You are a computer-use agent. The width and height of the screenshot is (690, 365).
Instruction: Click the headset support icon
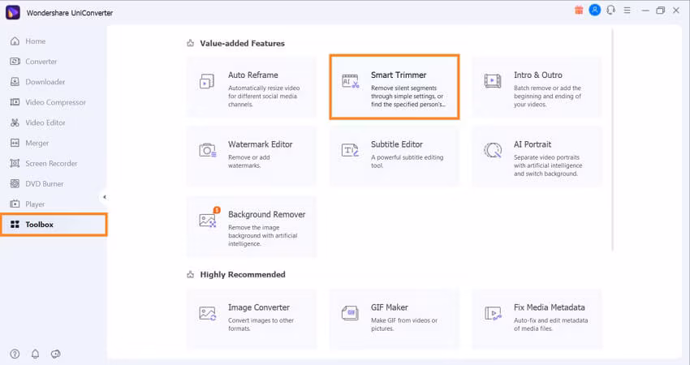pyautogui.click(x=610, y=10)
